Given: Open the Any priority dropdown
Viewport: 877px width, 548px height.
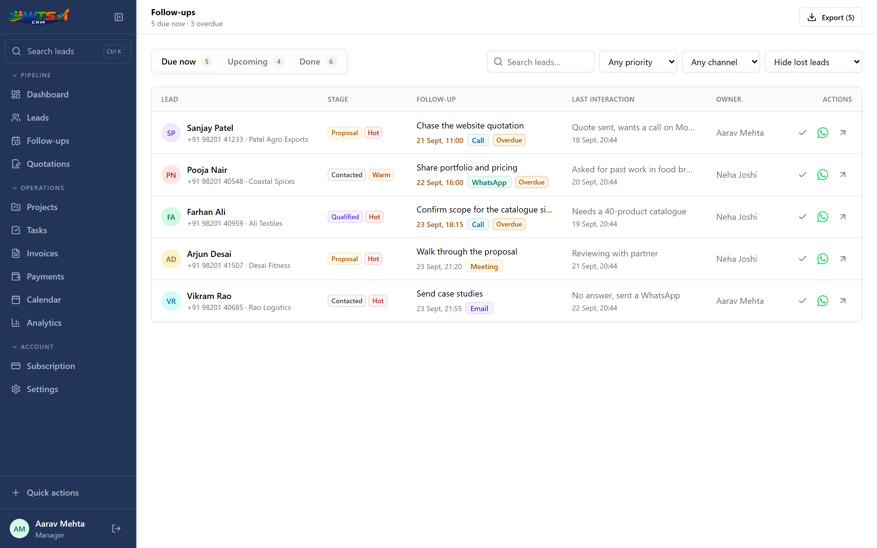Looking at the screenshot, I should [x=638, y=62].
